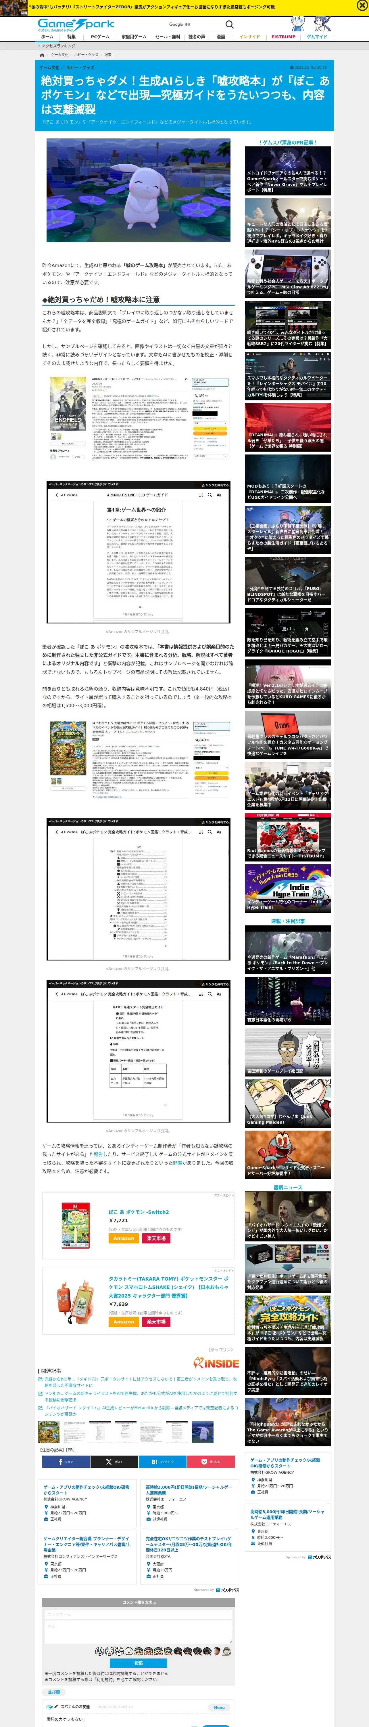The width and height of the screenshot is (369, 1727).
Task: Bookmark with Hatena B! button
Action: [162, 1462]
